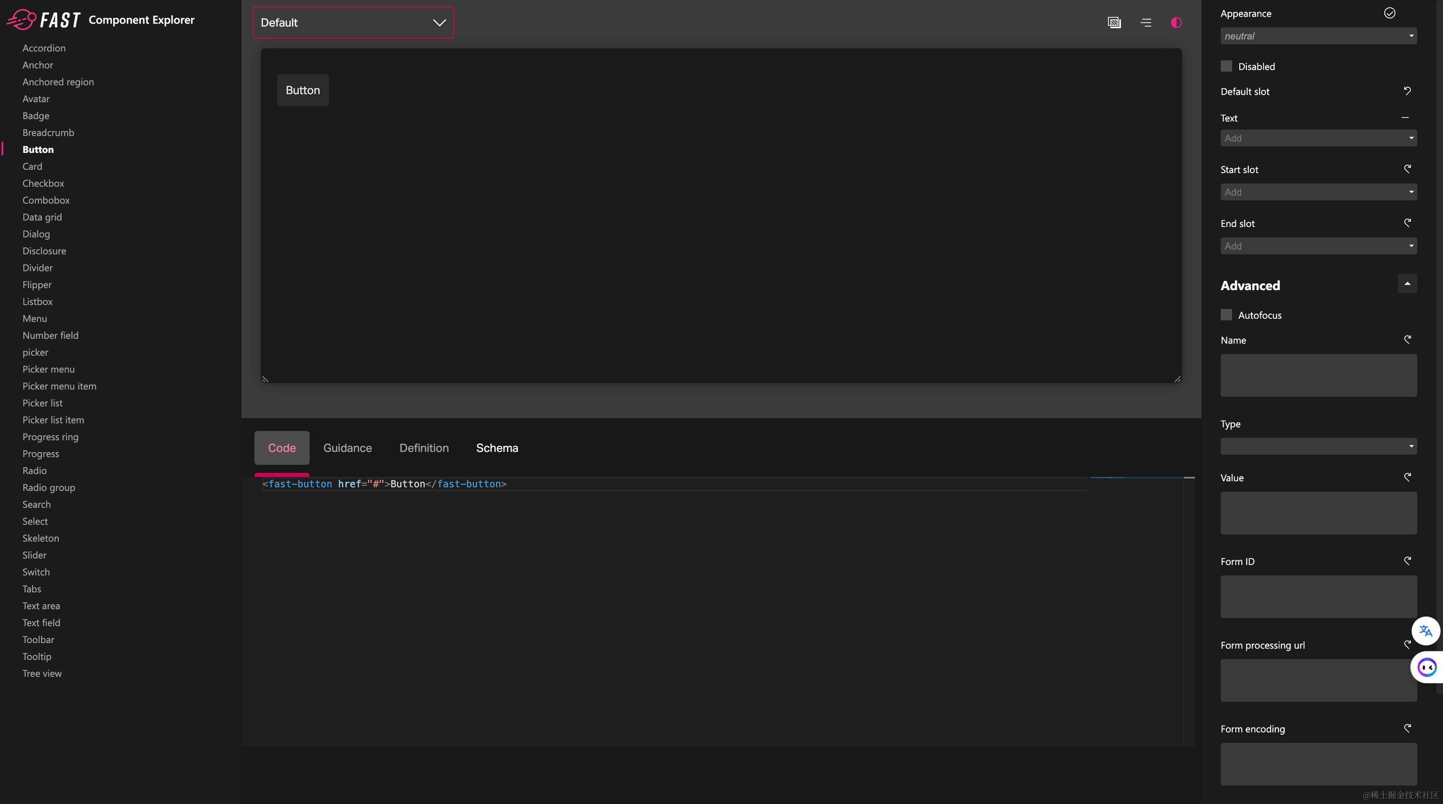Click the preview Button component

[x=303, y=90]
